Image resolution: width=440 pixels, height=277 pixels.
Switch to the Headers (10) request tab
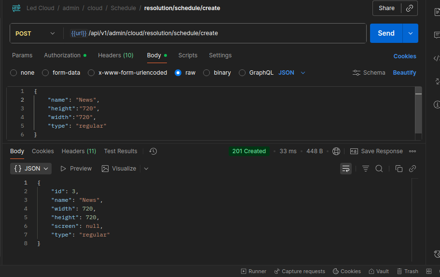click(x=115, y=55)
